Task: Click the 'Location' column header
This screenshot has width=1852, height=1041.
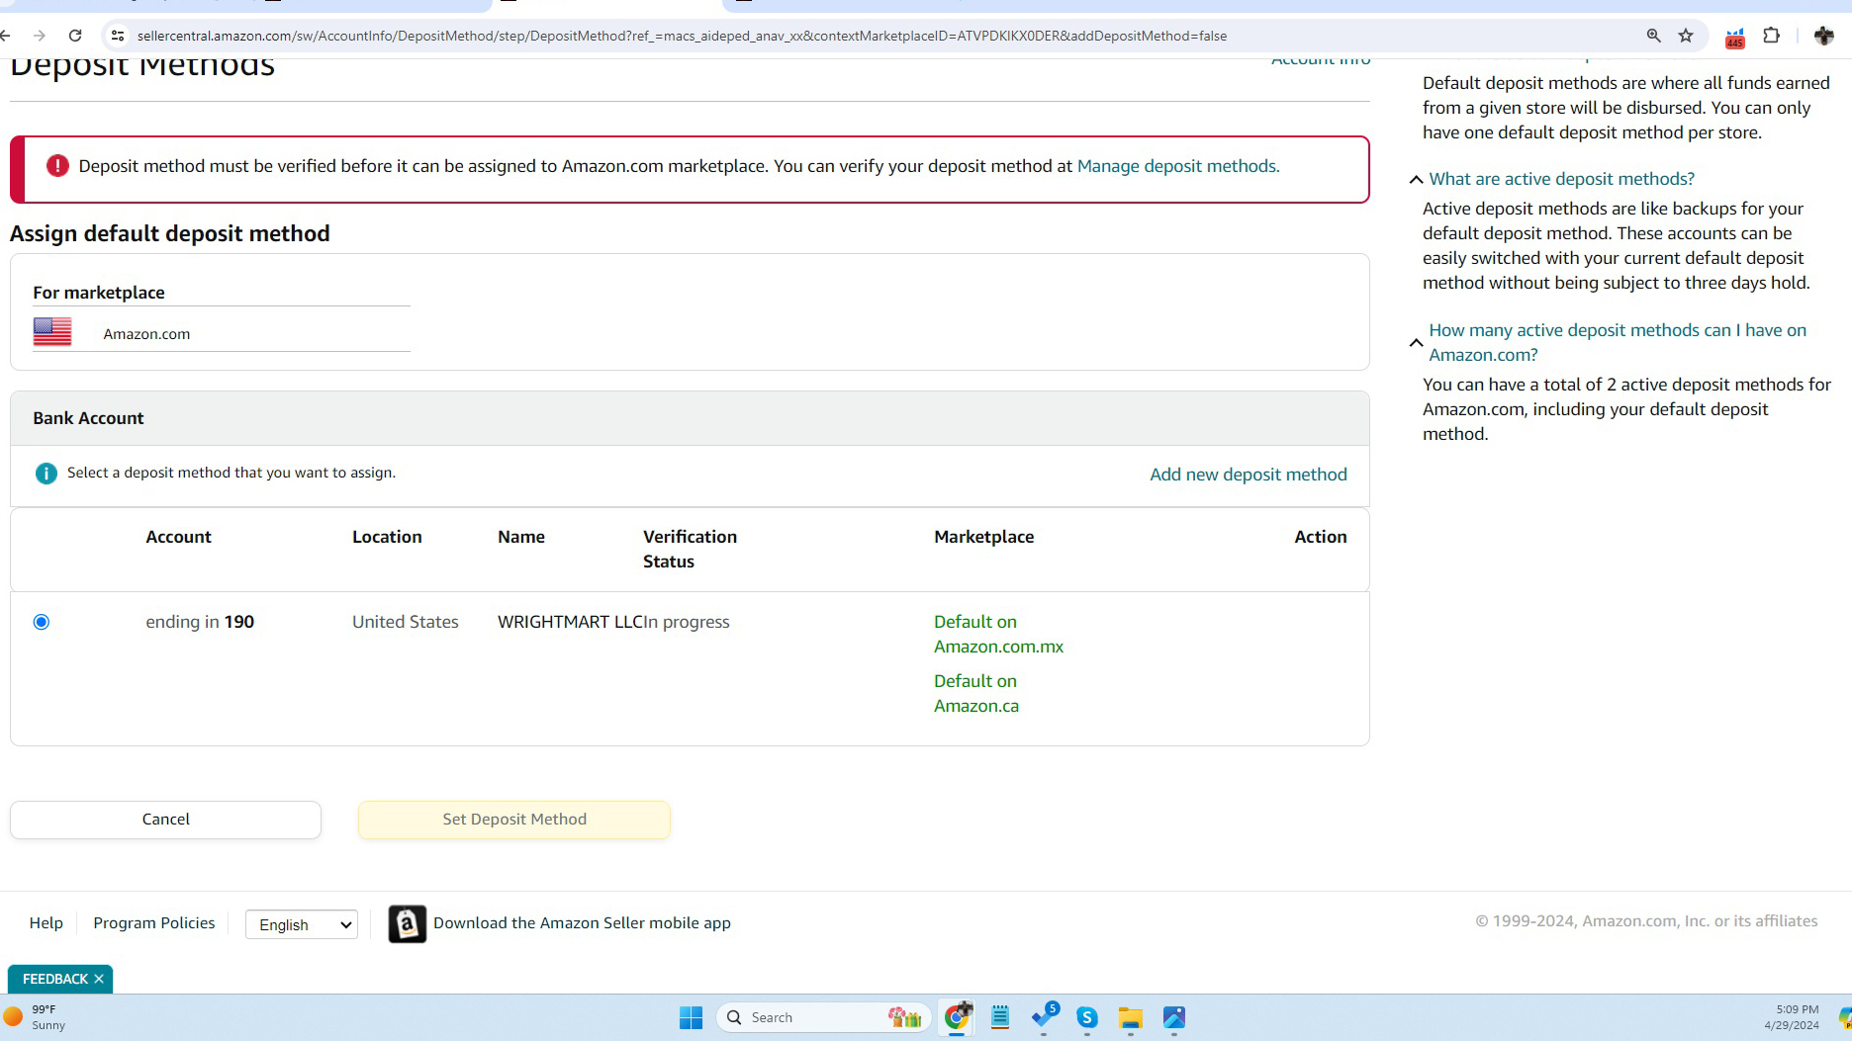Action: (x=387, y=537)
